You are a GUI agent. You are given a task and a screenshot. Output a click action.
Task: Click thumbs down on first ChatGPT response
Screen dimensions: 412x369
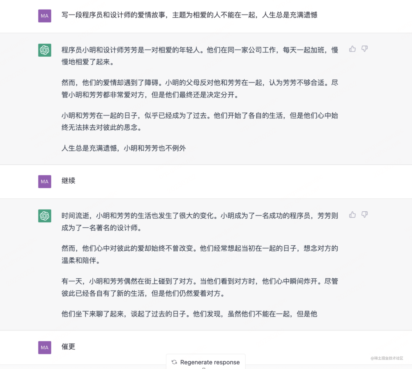364,49
